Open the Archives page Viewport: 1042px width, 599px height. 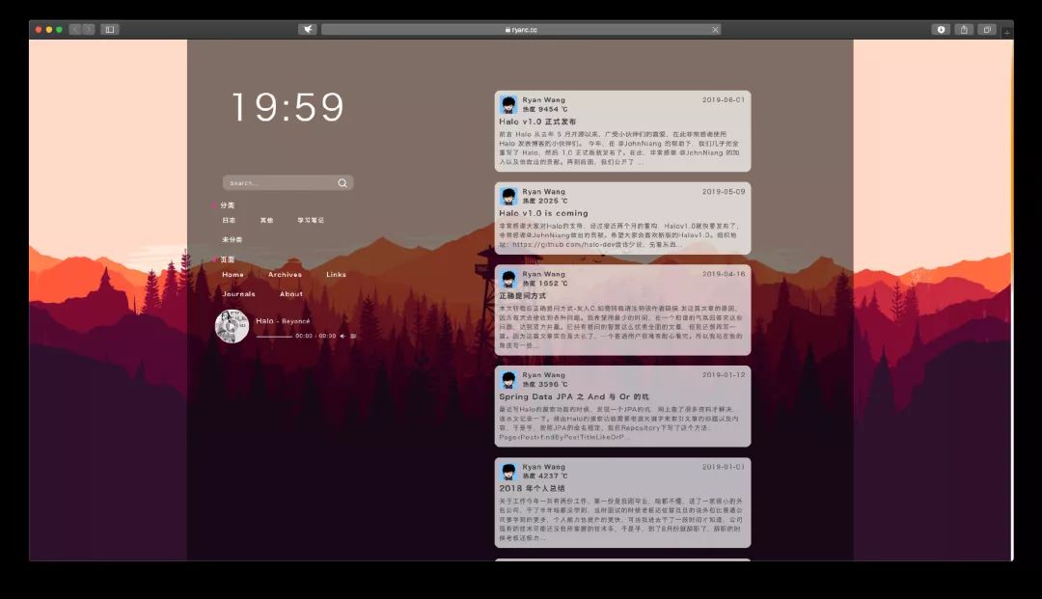[285, 274]
